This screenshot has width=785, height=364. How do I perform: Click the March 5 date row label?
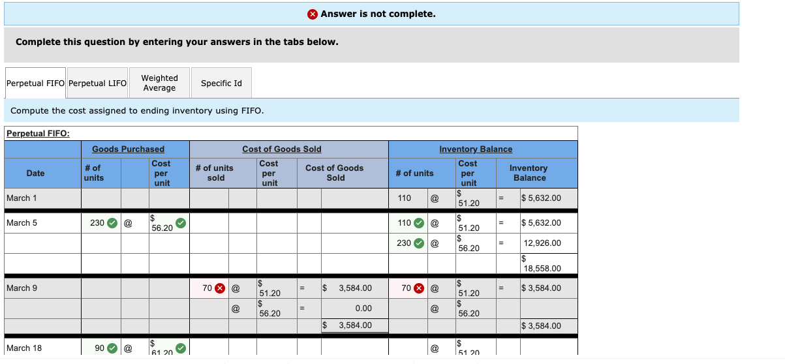22,223
